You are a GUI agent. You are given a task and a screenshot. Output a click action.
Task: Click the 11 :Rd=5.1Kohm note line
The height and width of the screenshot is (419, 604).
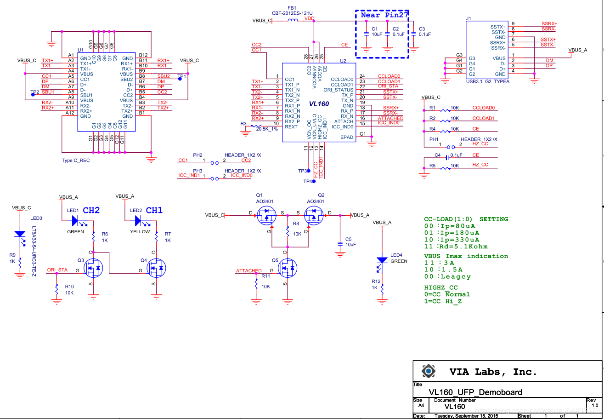(456, 247)
